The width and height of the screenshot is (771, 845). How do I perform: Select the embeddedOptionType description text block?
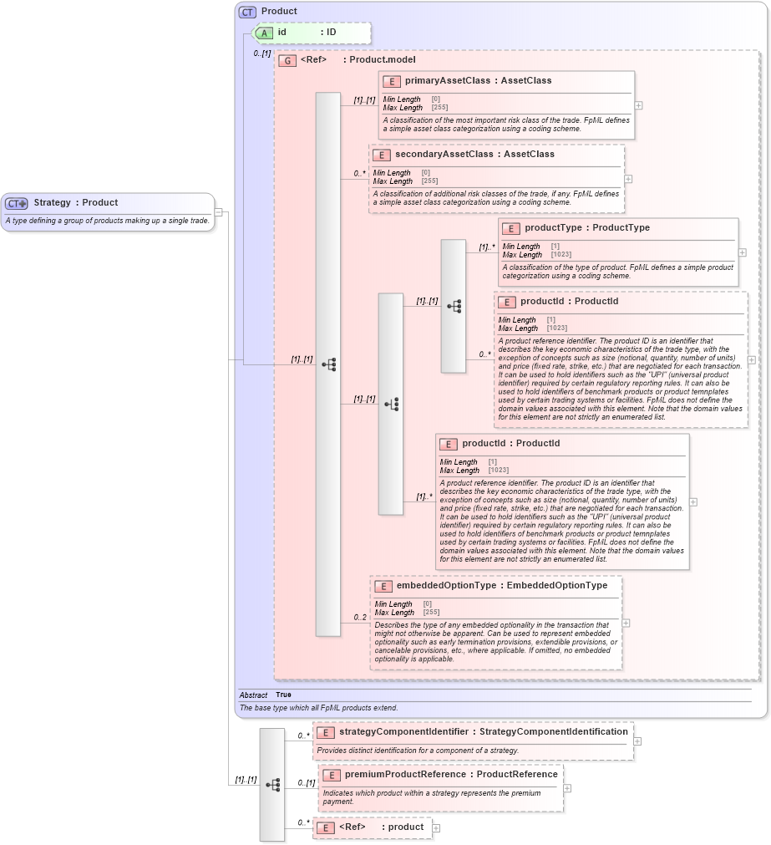coord(498,639)
